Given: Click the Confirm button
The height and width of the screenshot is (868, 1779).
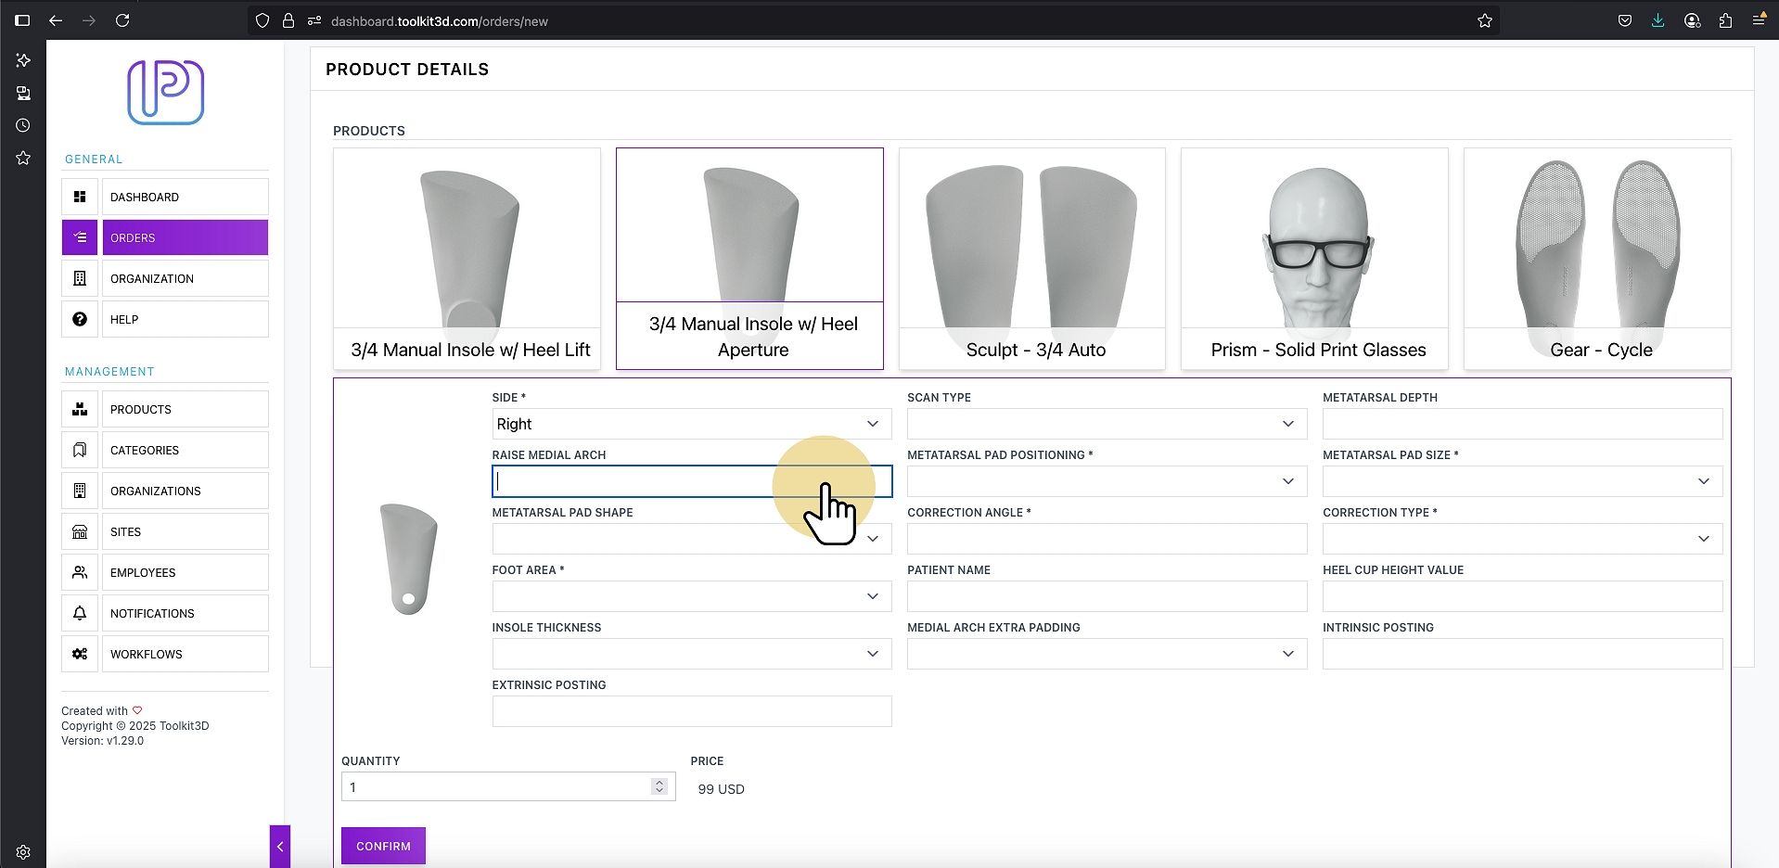Looking at the screenshot, I should pos(383,846).
